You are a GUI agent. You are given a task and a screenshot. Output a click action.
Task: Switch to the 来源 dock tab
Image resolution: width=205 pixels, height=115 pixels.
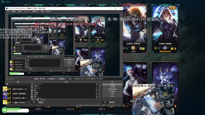pyautogui.click(x=34, y=102)
